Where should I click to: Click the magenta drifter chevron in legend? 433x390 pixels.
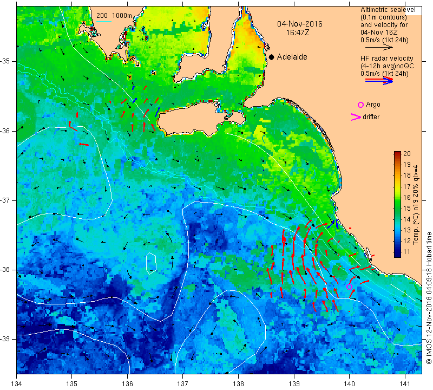(x=356, y=117)
